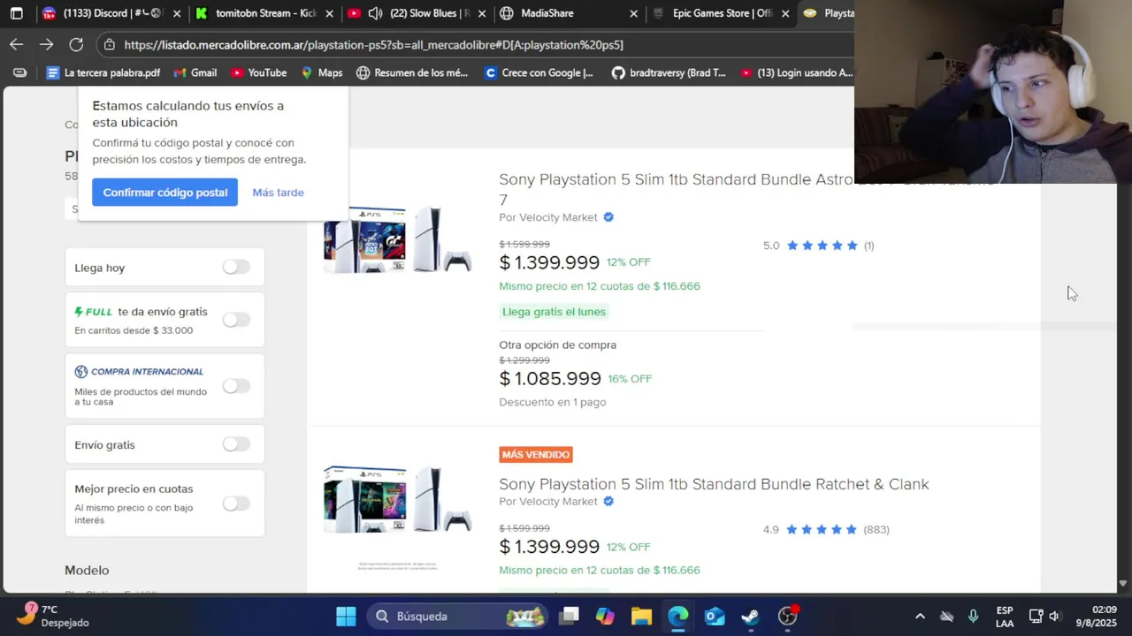Close the Discord tab
This screenshot has width=1132, height=636.
(177, 13)
